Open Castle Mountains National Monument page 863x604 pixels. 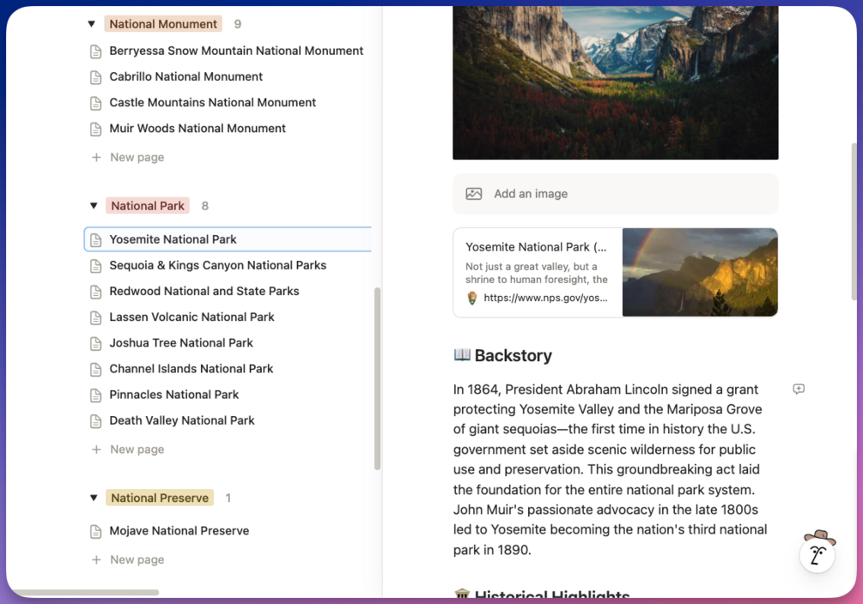click(212, 102)
